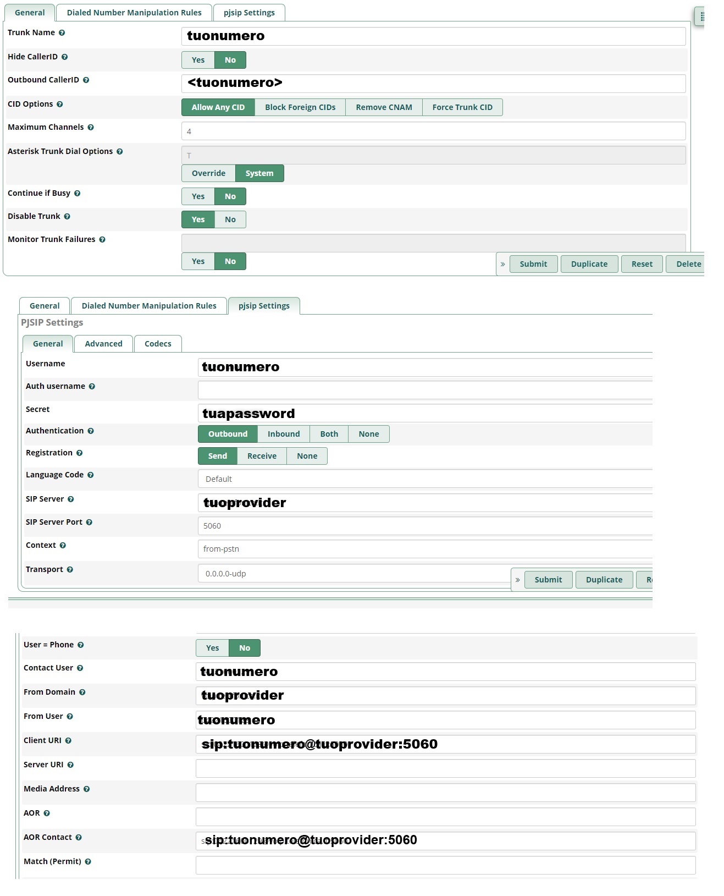Click help icon beside Outbound CallerID
Screen dimensions: 724x896
click(86, 80)
